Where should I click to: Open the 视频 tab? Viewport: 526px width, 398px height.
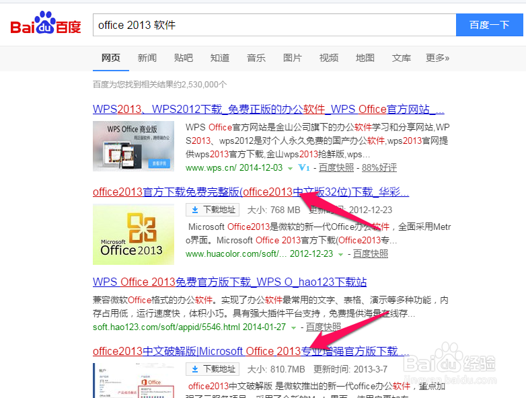pos(329,58)
